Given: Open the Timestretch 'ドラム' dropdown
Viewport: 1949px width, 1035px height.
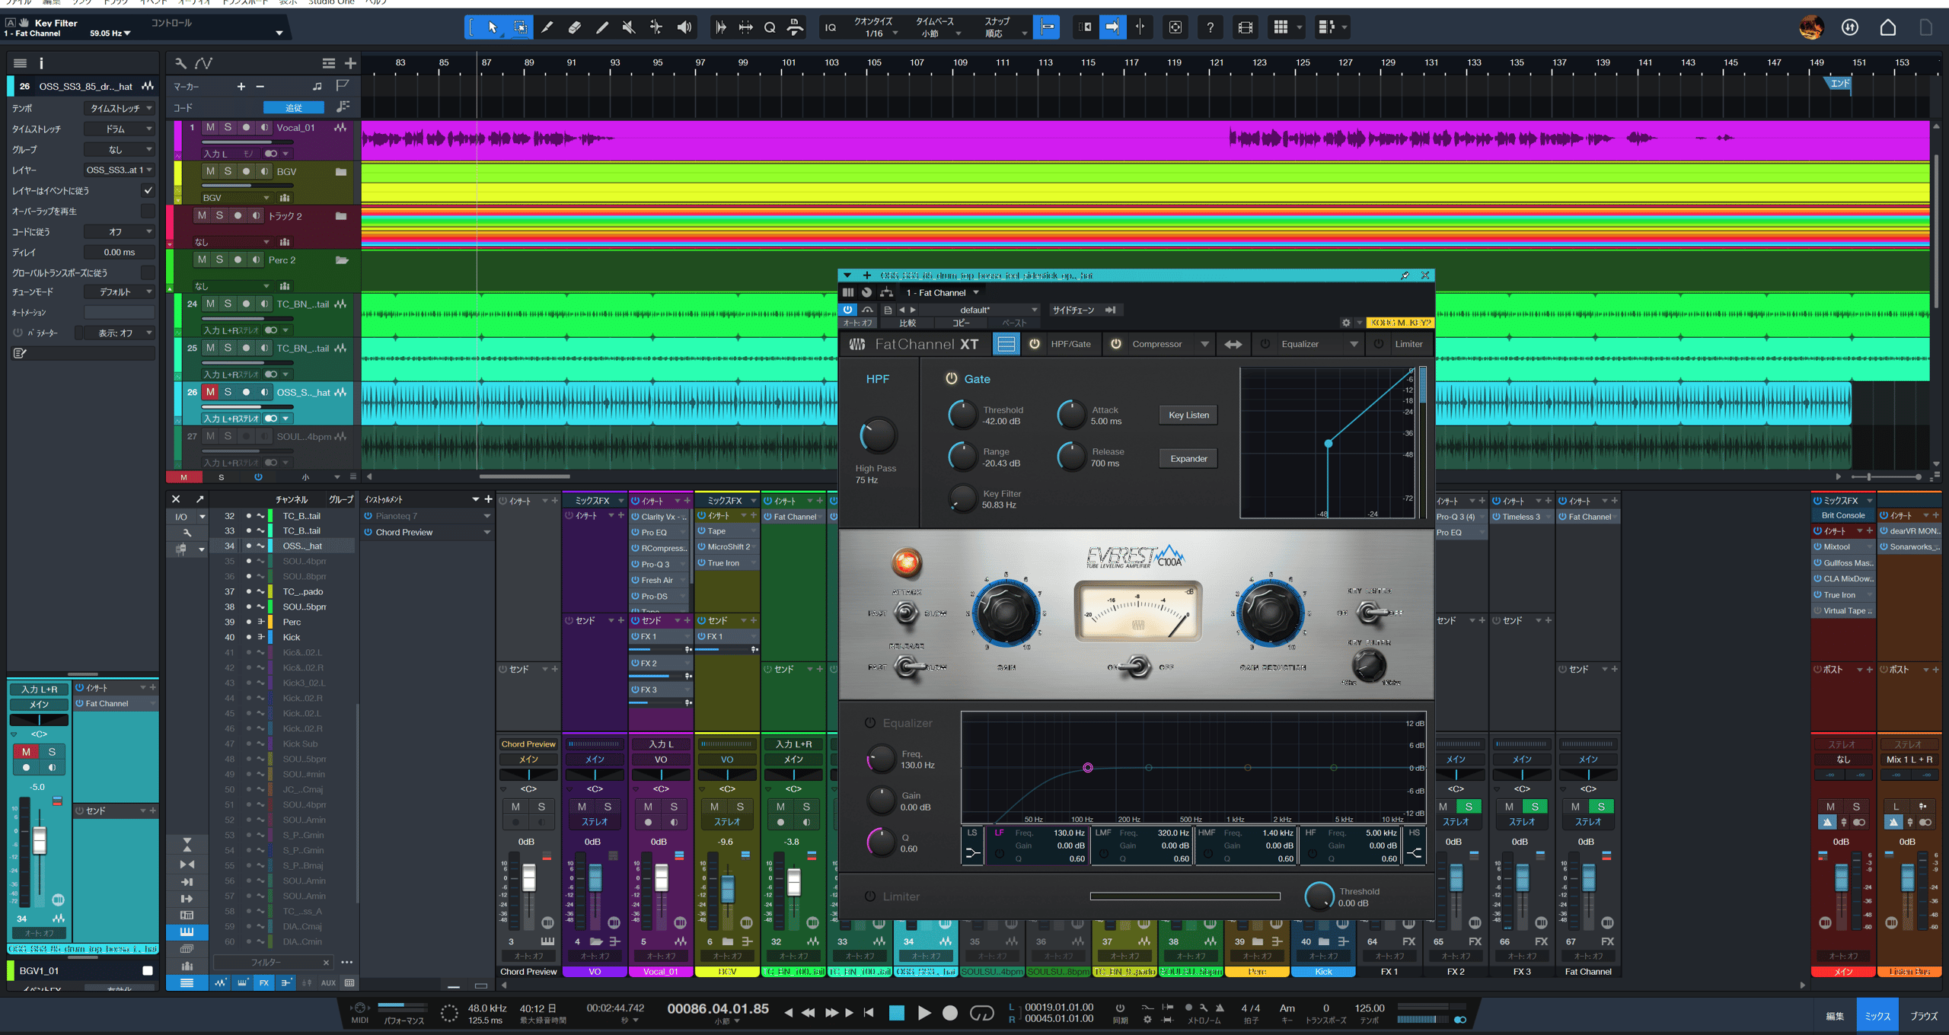Looking at the screenshot, I should (x=120, y=129).
